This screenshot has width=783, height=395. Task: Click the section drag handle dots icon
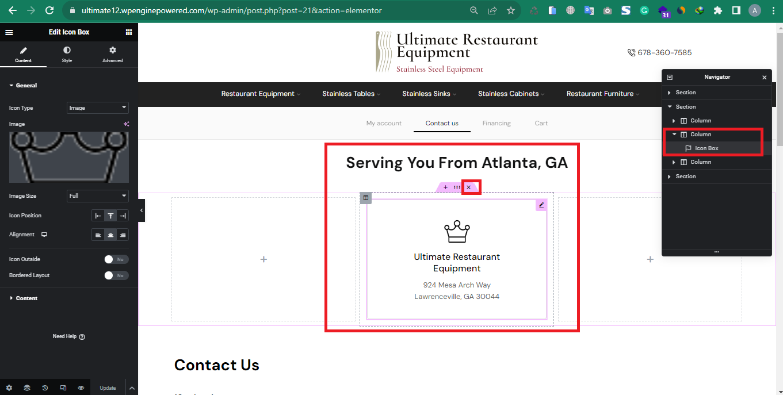click(457, 187)
